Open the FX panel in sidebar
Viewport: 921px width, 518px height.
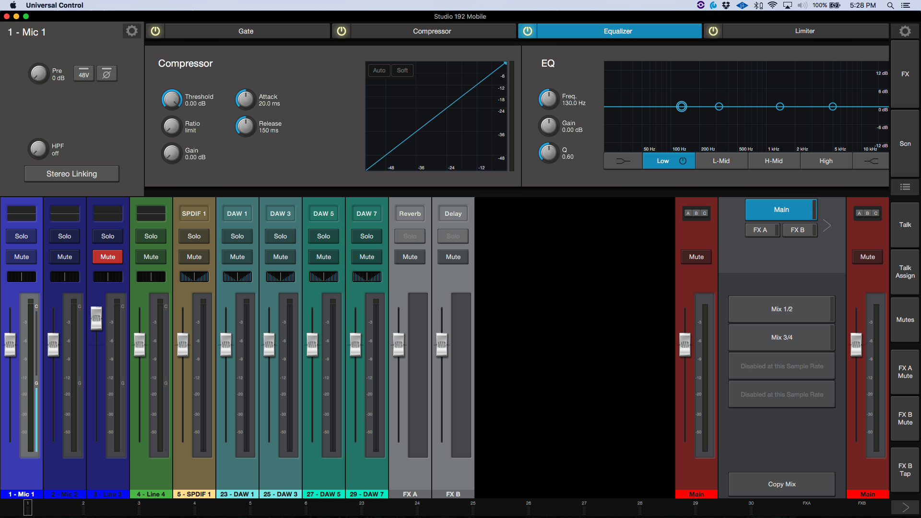[x=905, y=74]
